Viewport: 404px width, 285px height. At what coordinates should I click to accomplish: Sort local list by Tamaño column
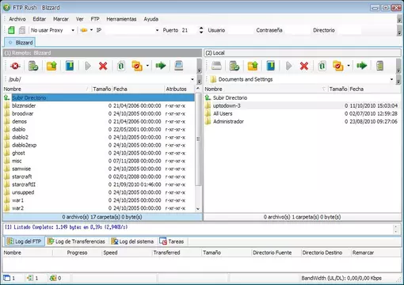338,89
